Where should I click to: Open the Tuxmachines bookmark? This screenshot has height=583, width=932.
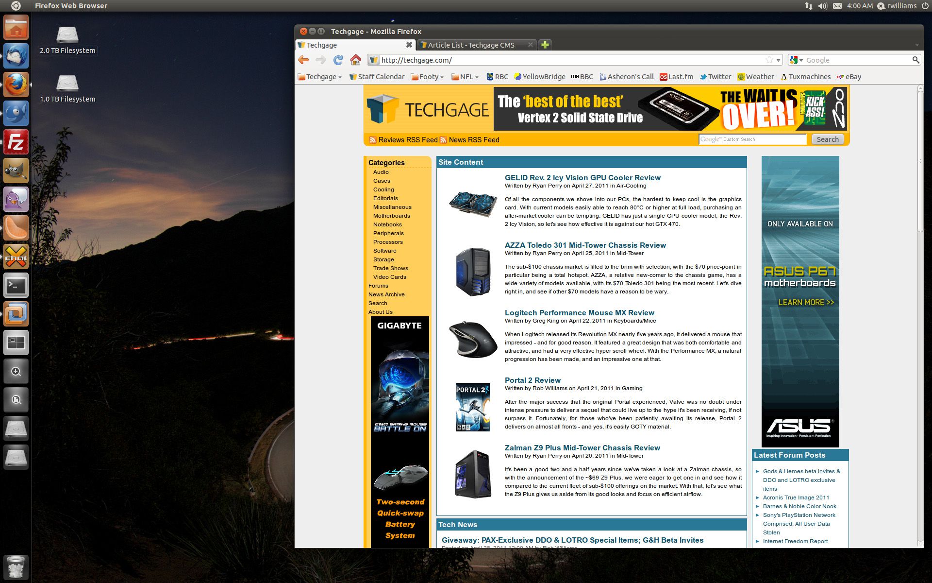coord(806,77)
